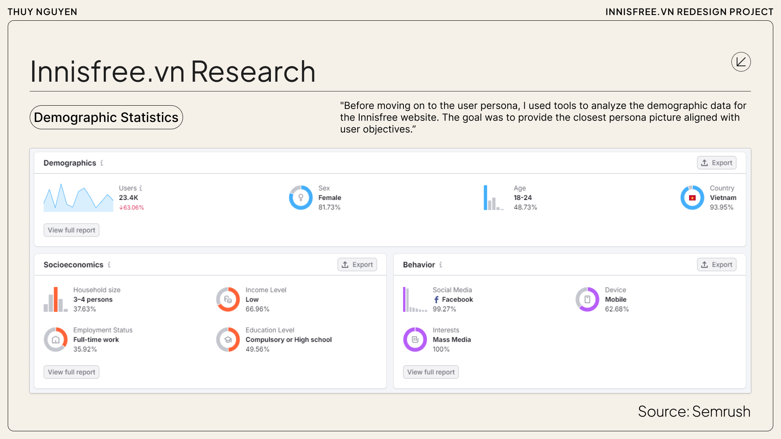View full report for Socioeconomics
The width and height of the screenshot is (781, 439).
click(71, 372)
